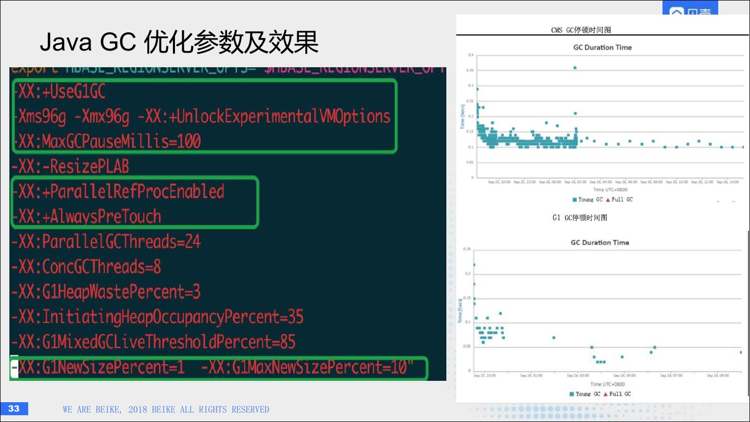Click the 0.25 y-axis value in G1 chart
The height and width of the screenshot is (422, 750).
click(x=467, y=249)
